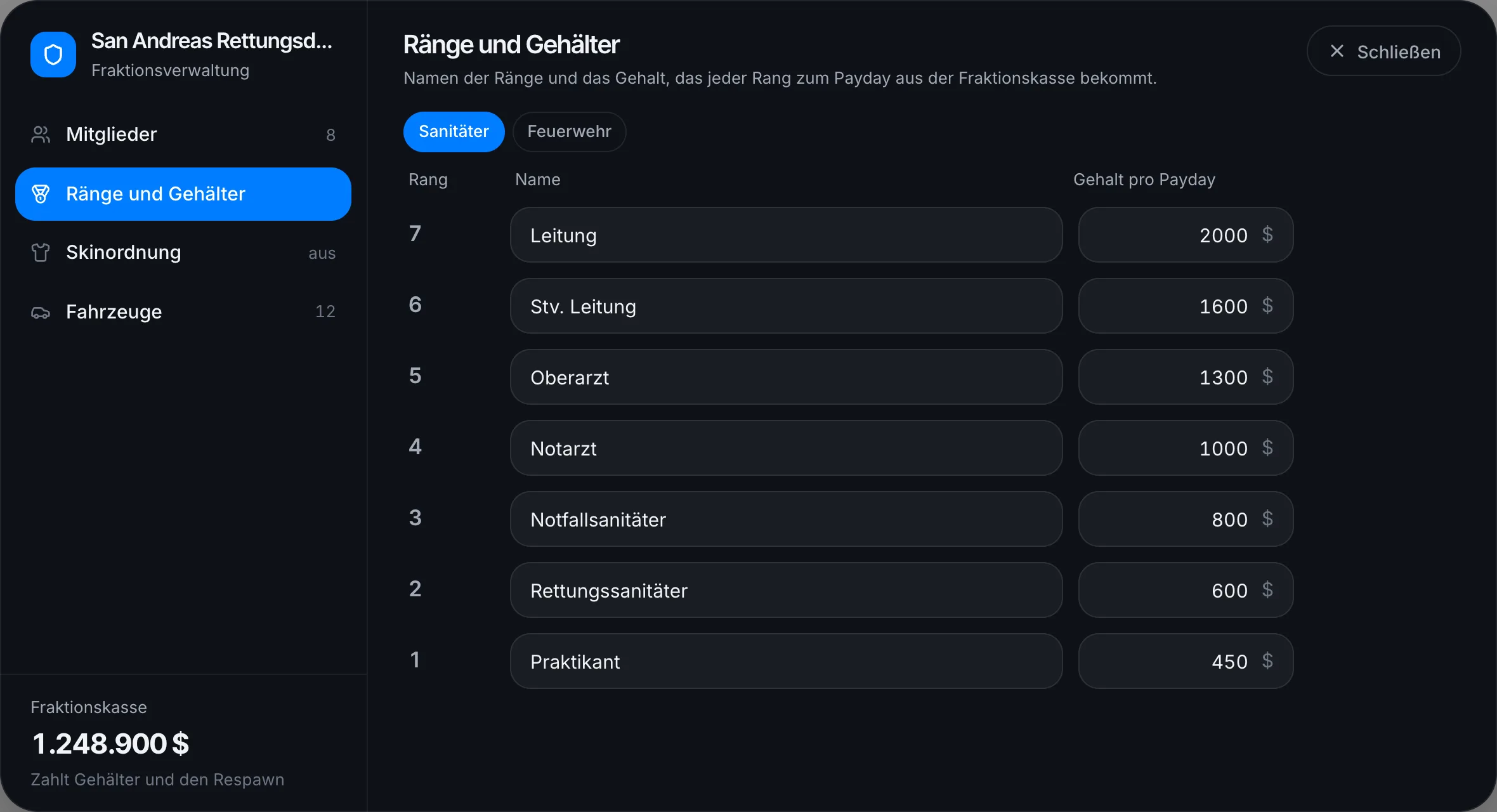Image resolution: width=1497 pixels, height=812 pixels.
Task: Close the panel with Schließen
Action: coord(1384,51)
